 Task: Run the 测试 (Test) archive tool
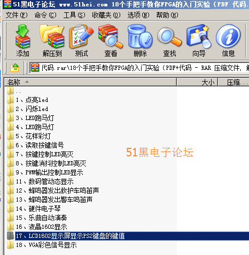[81, 41]
